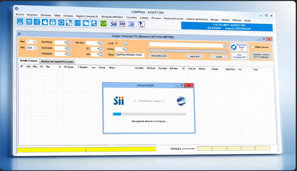This screenshot has height=171, width=297.
Task: Open the Empresas menu
Action: click(x=32, y=15)
